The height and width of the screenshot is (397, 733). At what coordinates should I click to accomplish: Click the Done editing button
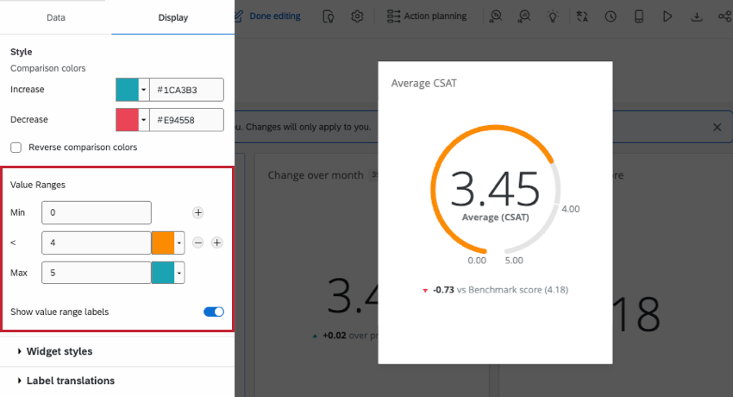(x=267, y=16)
